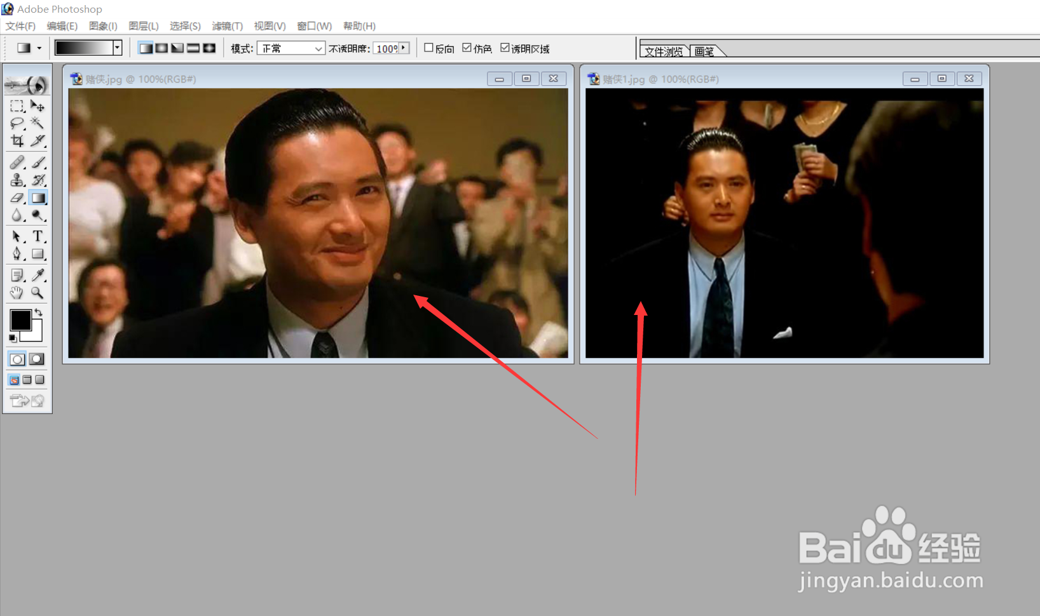
Task: Choose Linear Gradient style
Action: [x=146, y=48]
